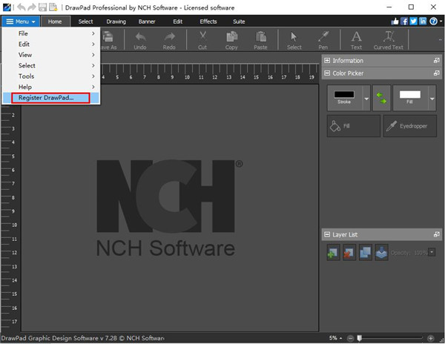Activate the Fill bucket tool
The image size is (445, 344).
coord(353,126)
